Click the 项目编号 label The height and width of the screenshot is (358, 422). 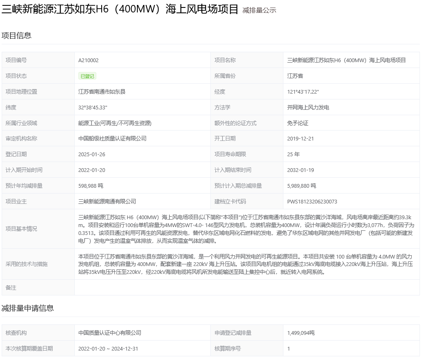[16, 60]
